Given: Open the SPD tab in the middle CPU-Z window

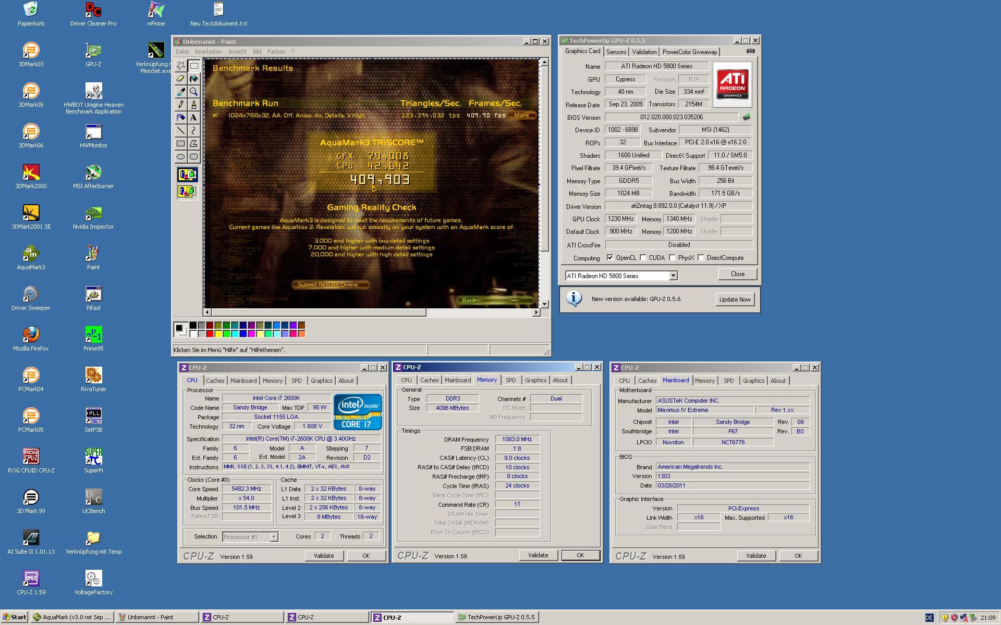Looking at the screenshot, I should (511, 380).
